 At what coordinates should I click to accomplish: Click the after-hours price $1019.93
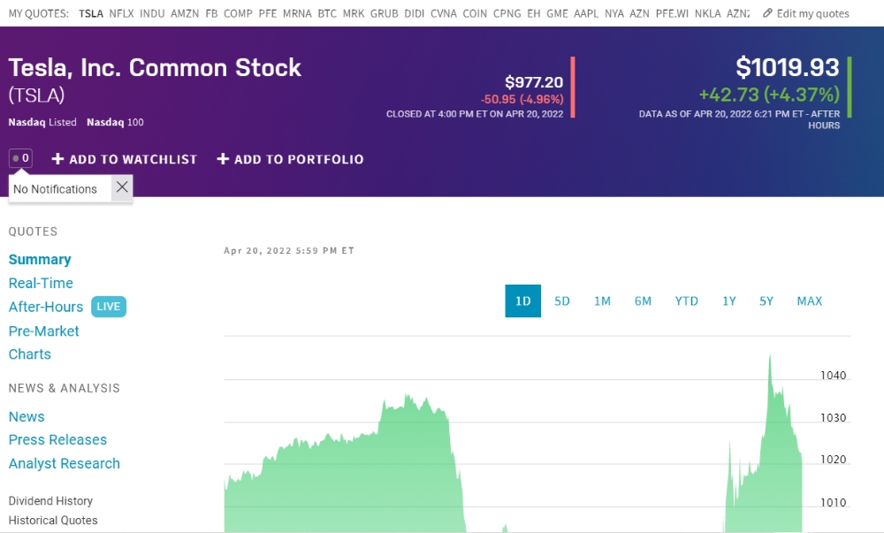788,67
